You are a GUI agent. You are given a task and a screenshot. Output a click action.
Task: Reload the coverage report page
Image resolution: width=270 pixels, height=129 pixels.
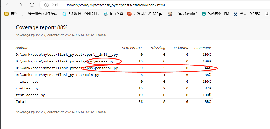click(x=32, y=5)
